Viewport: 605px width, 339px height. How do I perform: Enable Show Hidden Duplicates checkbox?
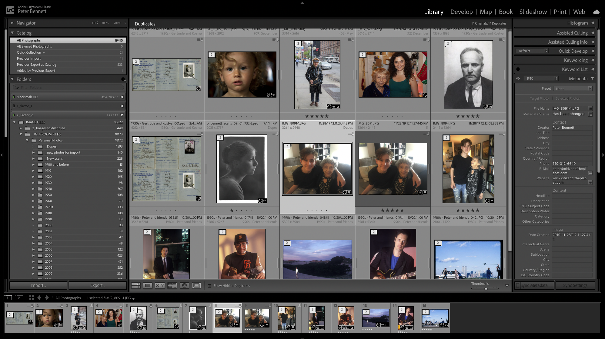pos(209,286)
